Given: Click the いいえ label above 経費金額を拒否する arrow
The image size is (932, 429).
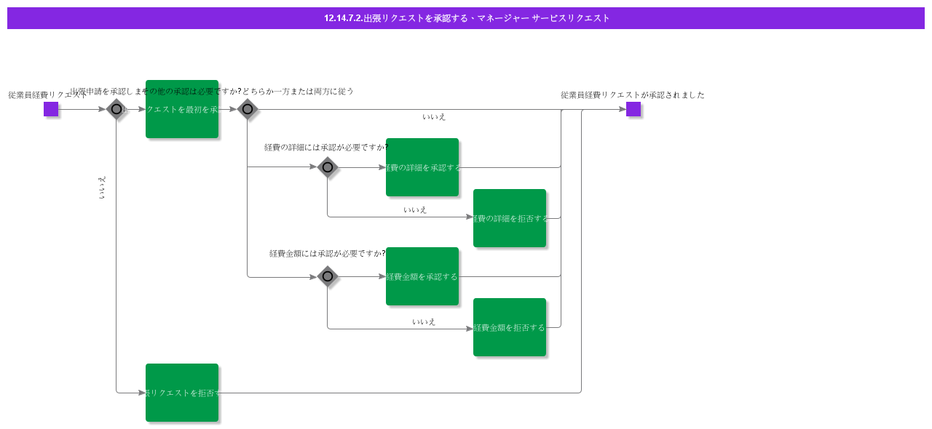Looking at the screenshot, I should coord(424,321).
